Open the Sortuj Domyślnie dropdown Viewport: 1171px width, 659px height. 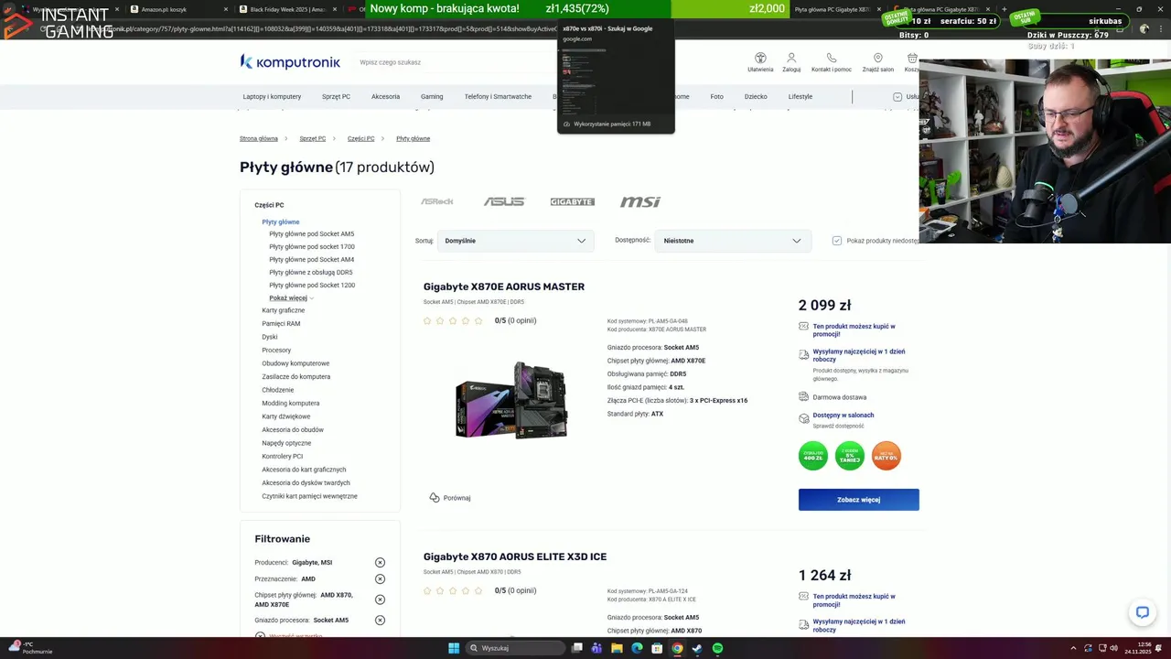(x=515, y=241)
